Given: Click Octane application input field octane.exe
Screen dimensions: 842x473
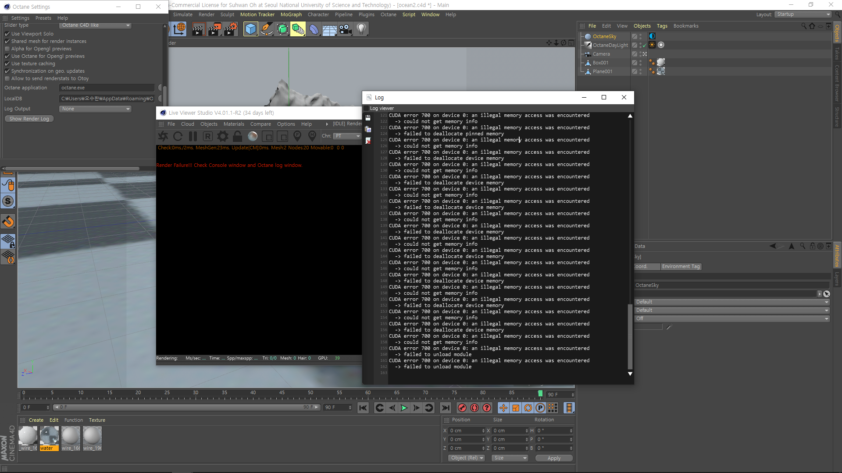Looking at the screenshot, I should coord(107,88).
